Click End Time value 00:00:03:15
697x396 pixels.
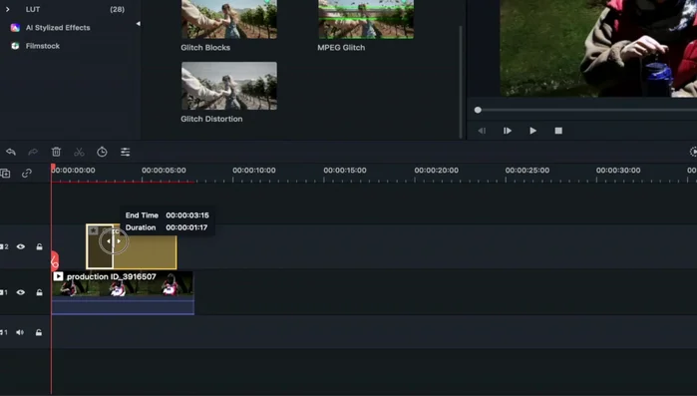(187, 215)
